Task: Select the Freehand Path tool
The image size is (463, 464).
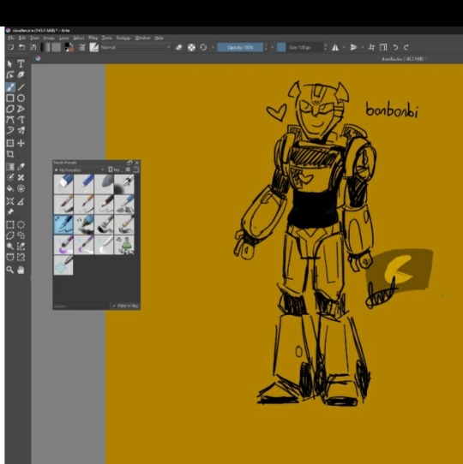Action: click(21, 120)
